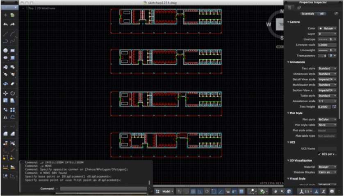Select the Rectangle tool

[12, 51]
